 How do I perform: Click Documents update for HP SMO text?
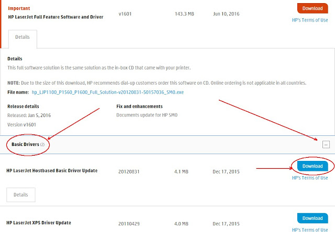(x=147, y=115)
